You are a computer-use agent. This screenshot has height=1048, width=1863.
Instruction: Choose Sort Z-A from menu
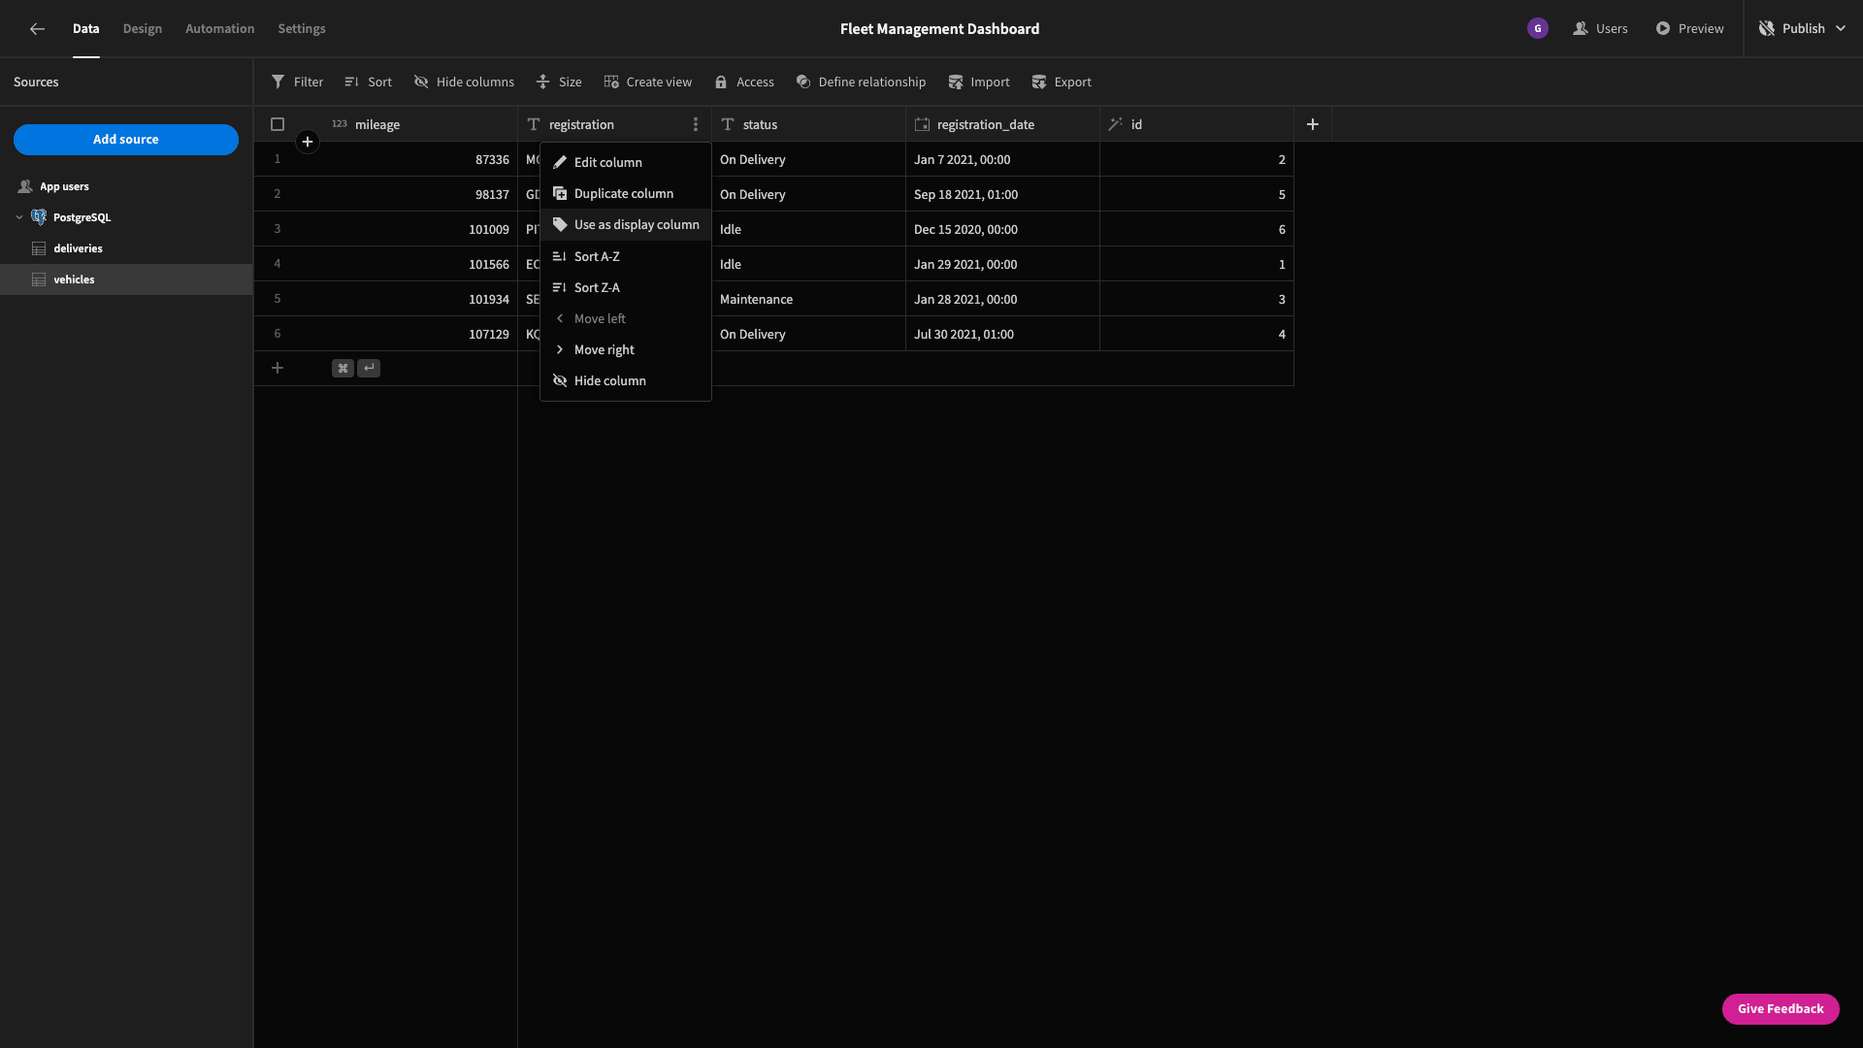626,287
